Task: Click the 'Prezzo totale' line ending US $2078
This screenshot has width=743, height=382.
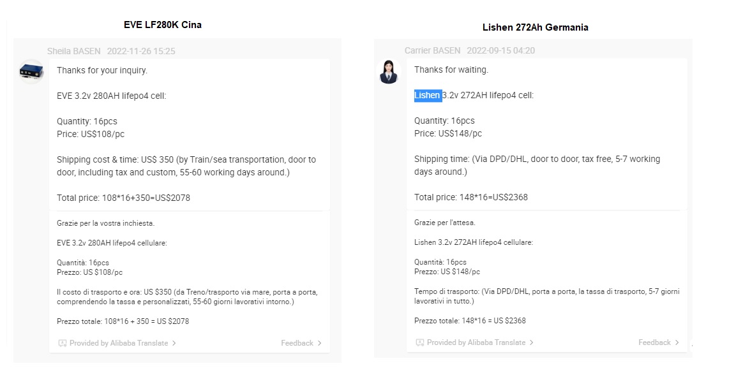Action: [123, 321]
